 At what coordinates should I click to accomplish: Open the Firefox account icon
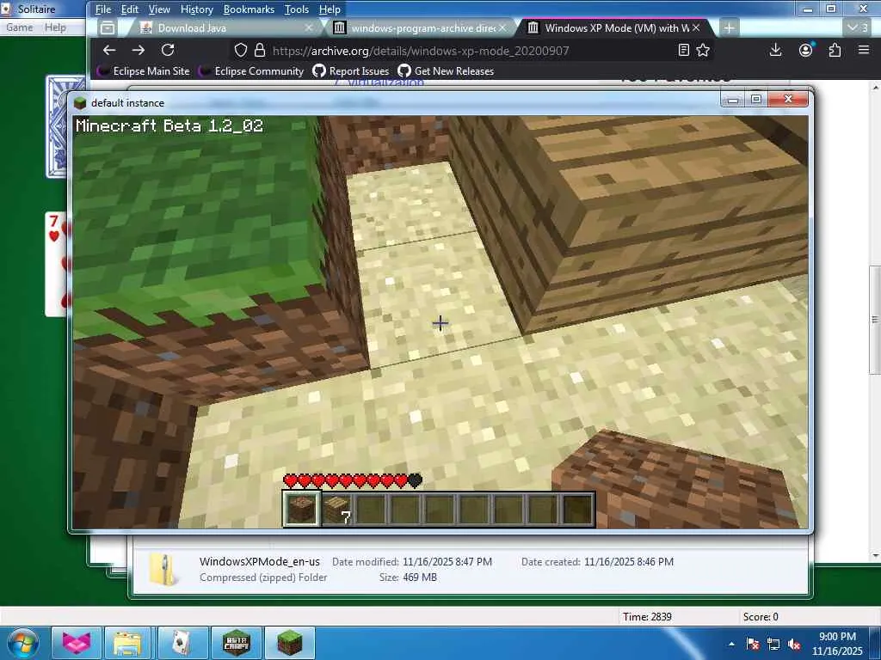[805, 50]
